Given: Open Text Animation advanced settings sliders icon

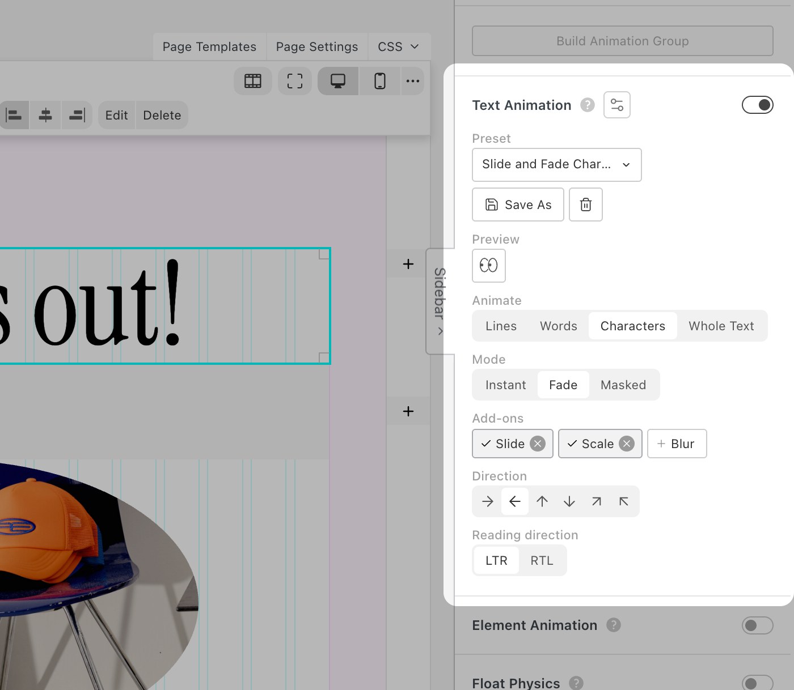Looking at the screenshot, I should tap(617, 105).
